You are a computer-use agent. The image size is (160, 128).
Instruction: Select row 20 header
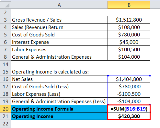(6, 109)
